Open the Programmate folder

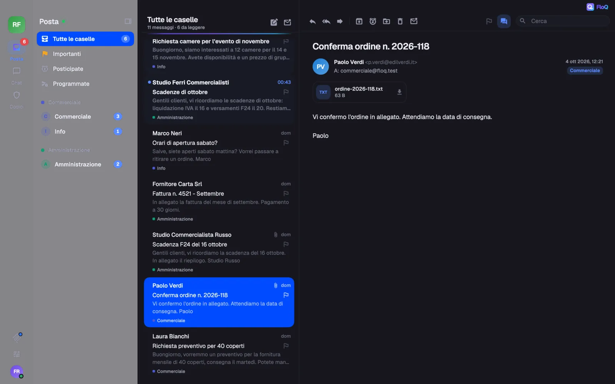85,84
